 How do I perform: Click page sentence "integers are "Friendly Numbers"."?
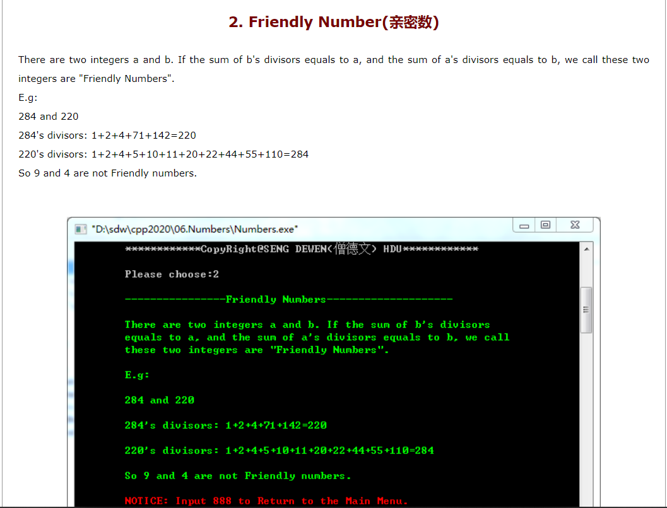pyautogui.click(x=97, y=79)
